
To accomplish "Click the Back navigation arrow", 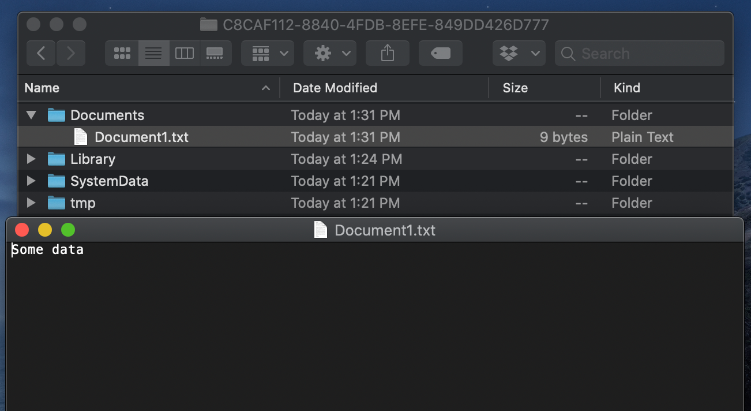I will (x=41, y=53).
